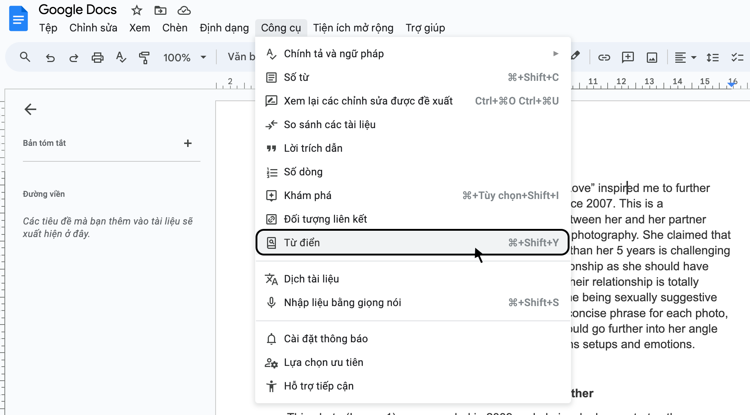
Task: Click the spell check icon in toolbar
Action: 121,57
